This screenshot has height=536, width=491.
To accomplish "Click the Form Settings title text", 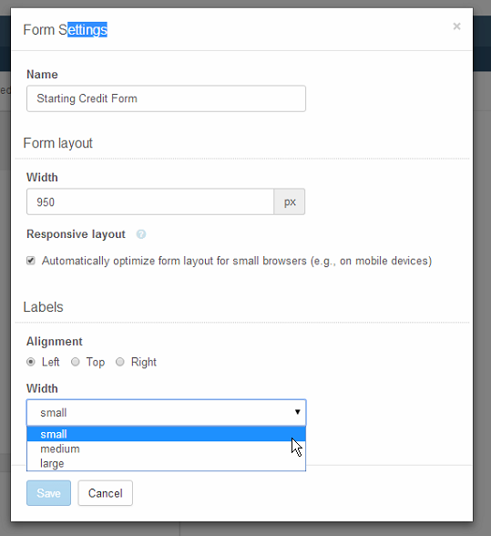I will [x=66, y=30].
